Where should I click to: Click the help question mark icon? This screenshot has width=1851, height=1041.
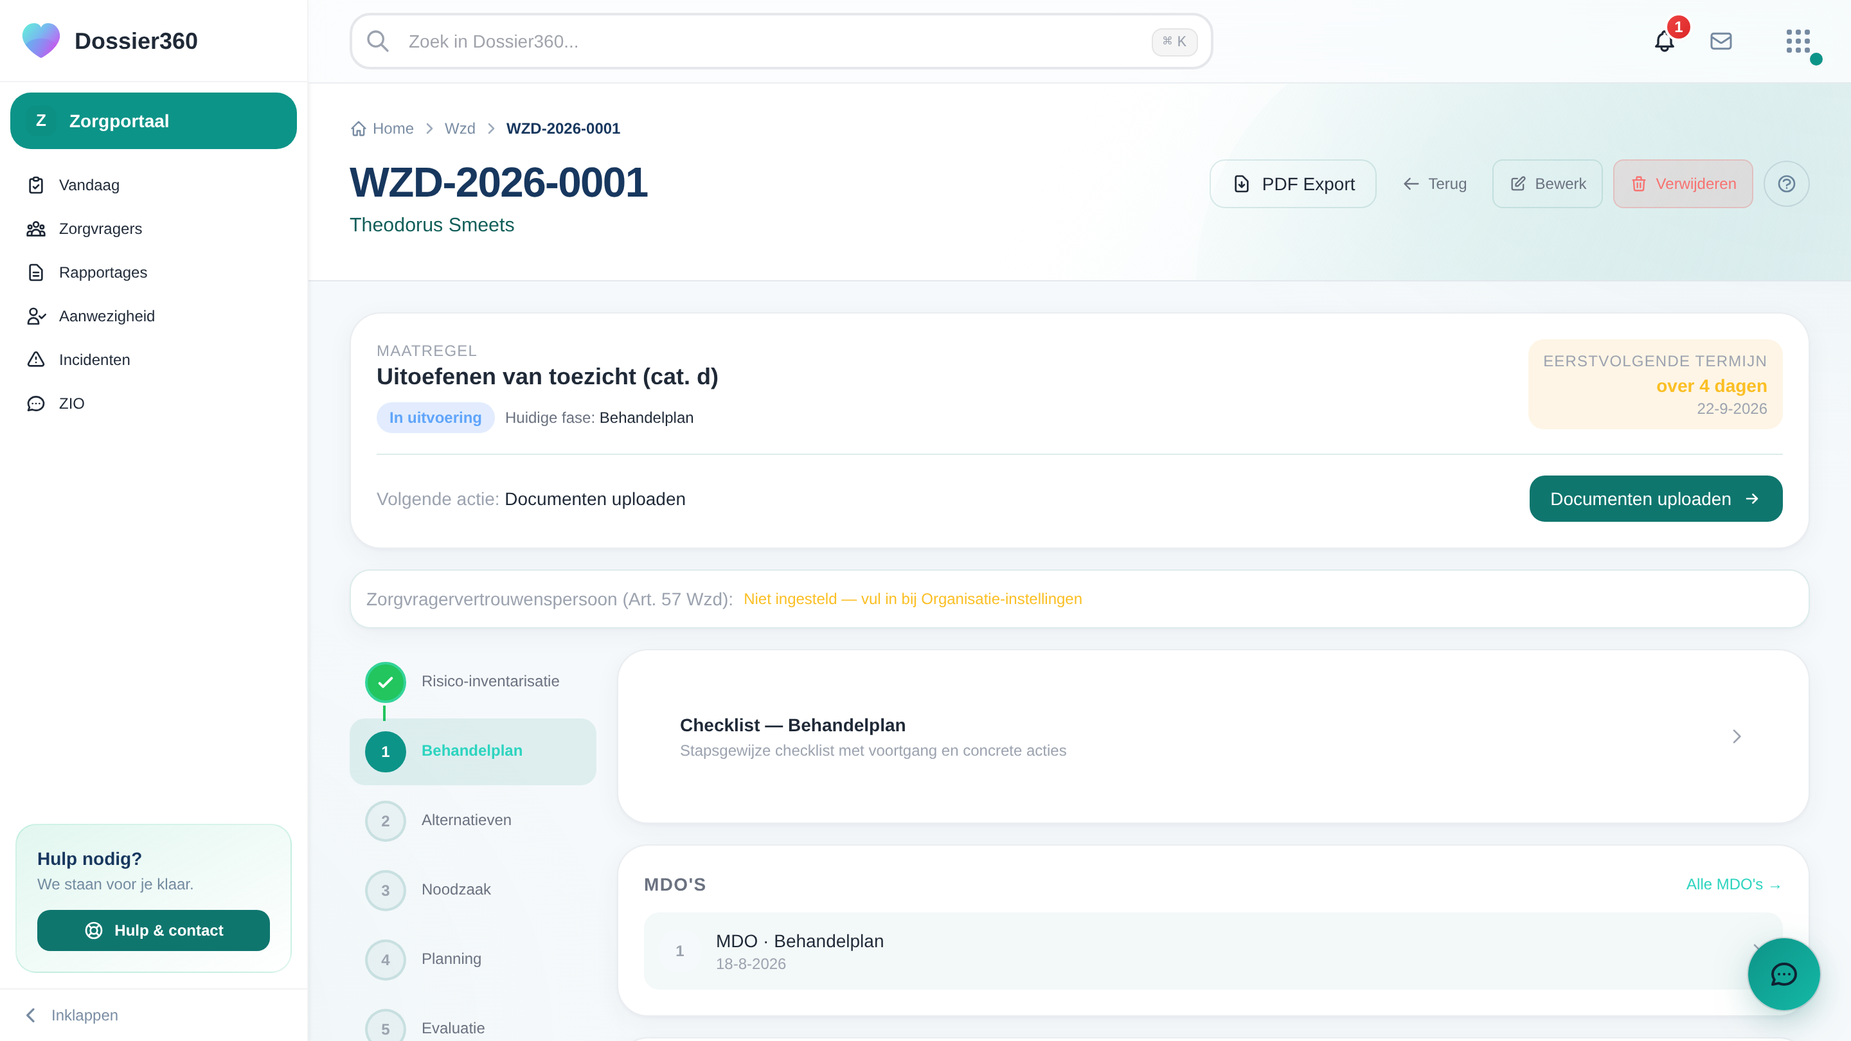(1786, 184)
